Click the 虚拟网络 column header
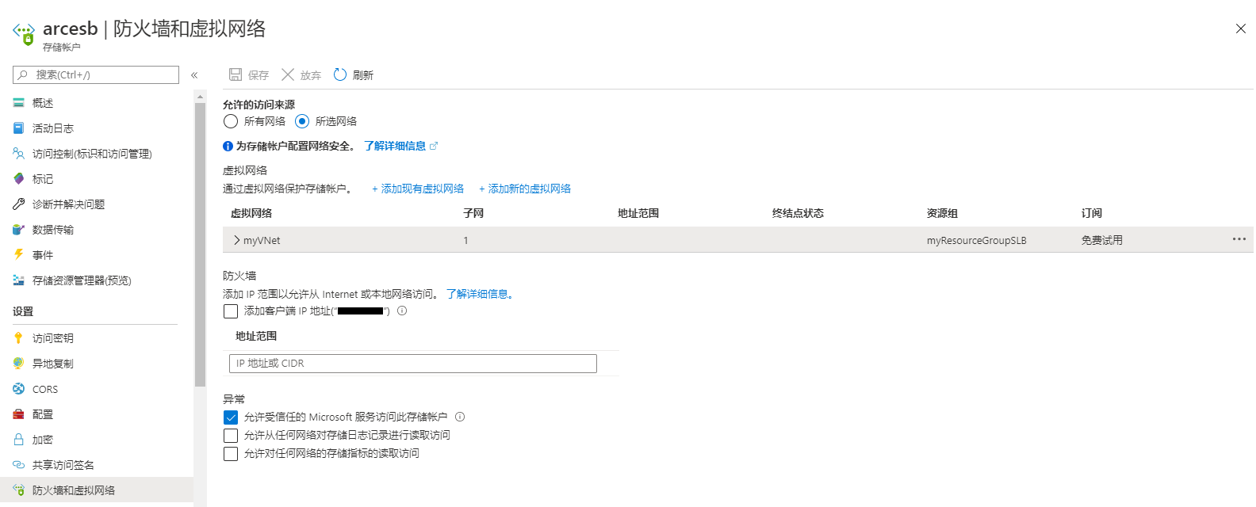The width and height of the screenshot is (1256, 507). coord(251,213)
